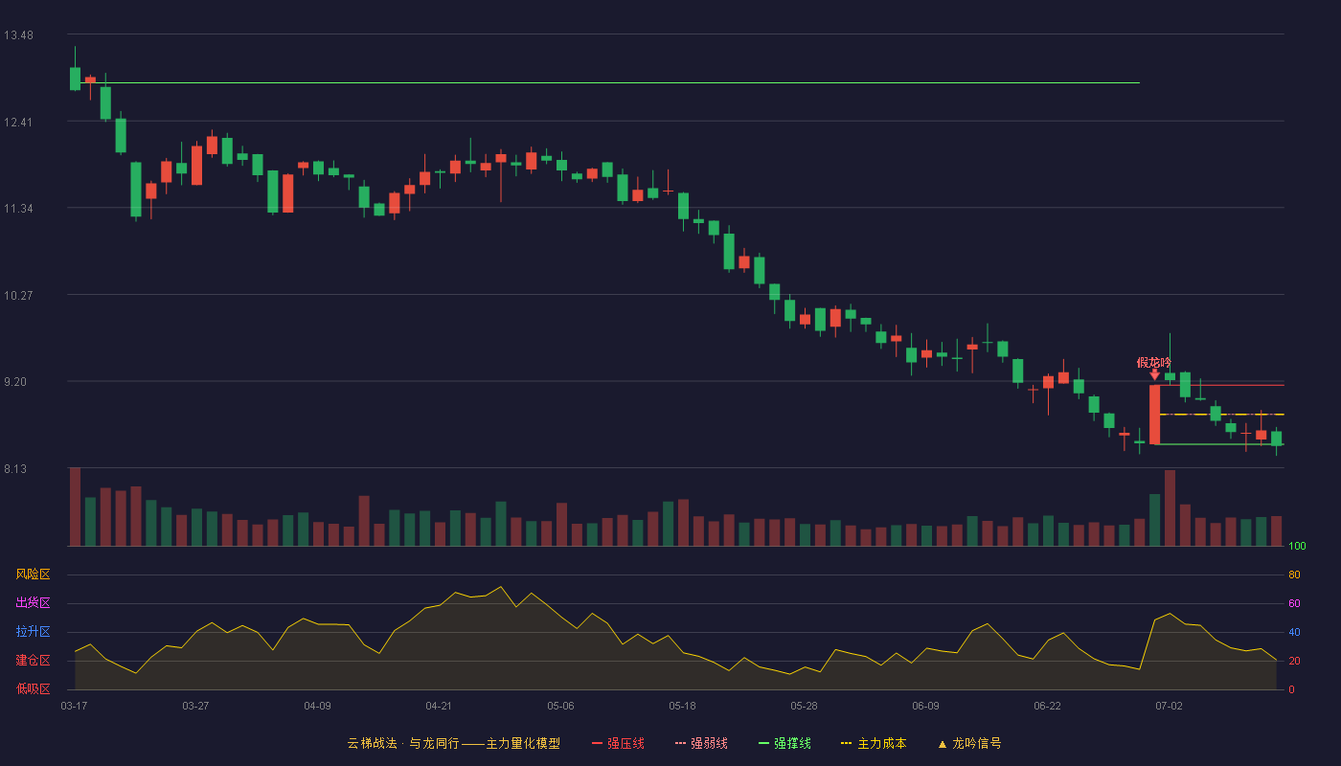Click the yellow dashed 主力成本 legend marker
This screenshot has width=1341, height=766.
[847, 743]
